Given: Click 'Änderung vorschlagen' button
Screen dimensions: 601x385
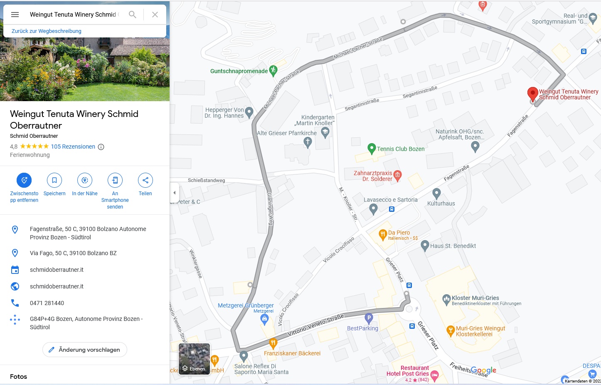Looking at the screenshot, I should pos(85,350).
